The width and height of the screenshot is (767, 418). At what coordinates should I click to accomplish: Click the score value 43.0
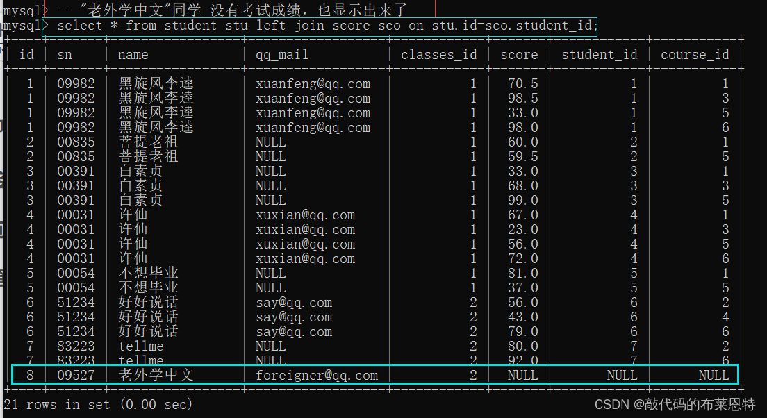[523, 317]
